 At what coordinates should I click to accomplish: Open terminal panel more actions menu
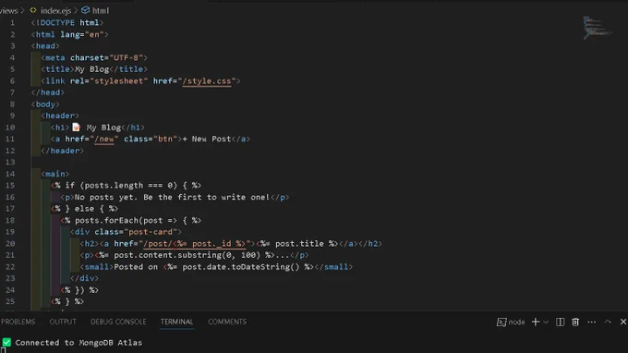pos(592,323)
